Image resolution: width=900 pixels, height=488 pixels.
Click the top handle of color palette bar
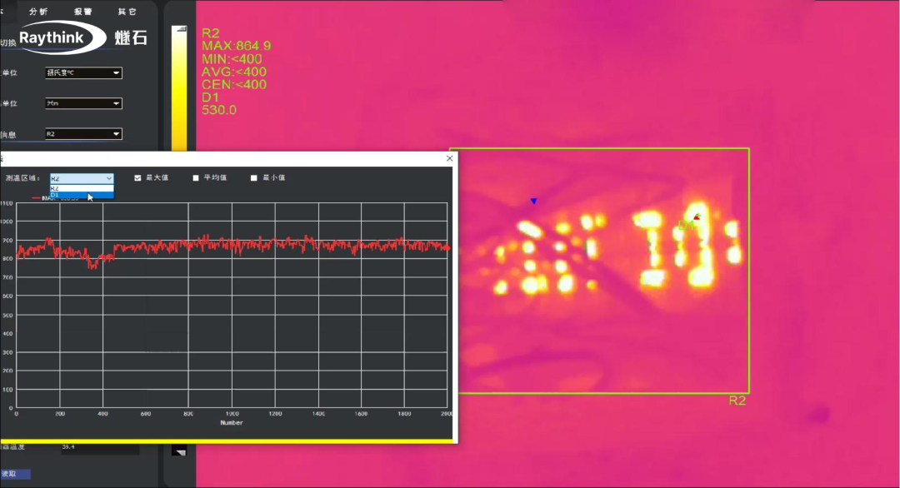[x=180, y=28]
